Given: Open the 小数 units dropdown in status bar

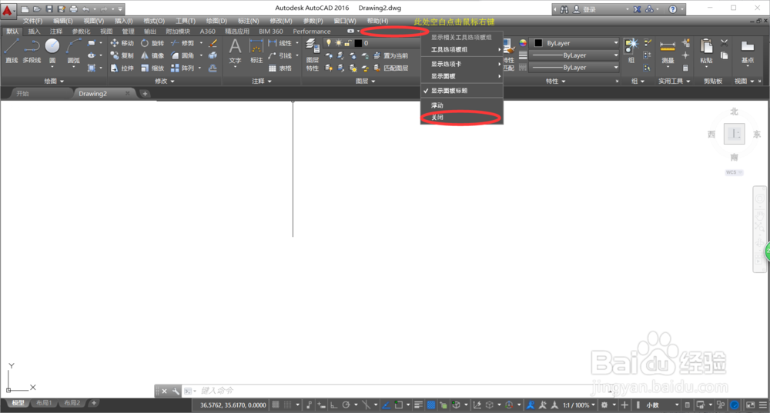Looking at the screenshot, I should [x=662, y=405].
